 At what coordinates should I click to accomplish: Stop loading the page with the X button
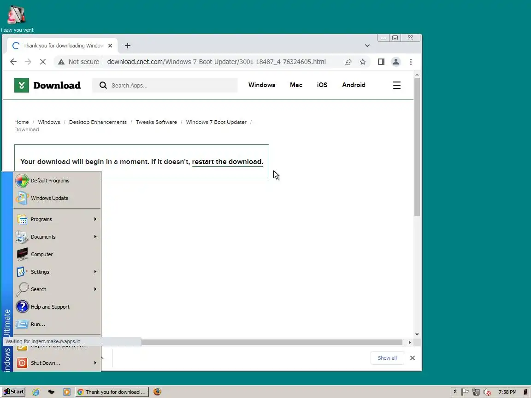(43, 62)
